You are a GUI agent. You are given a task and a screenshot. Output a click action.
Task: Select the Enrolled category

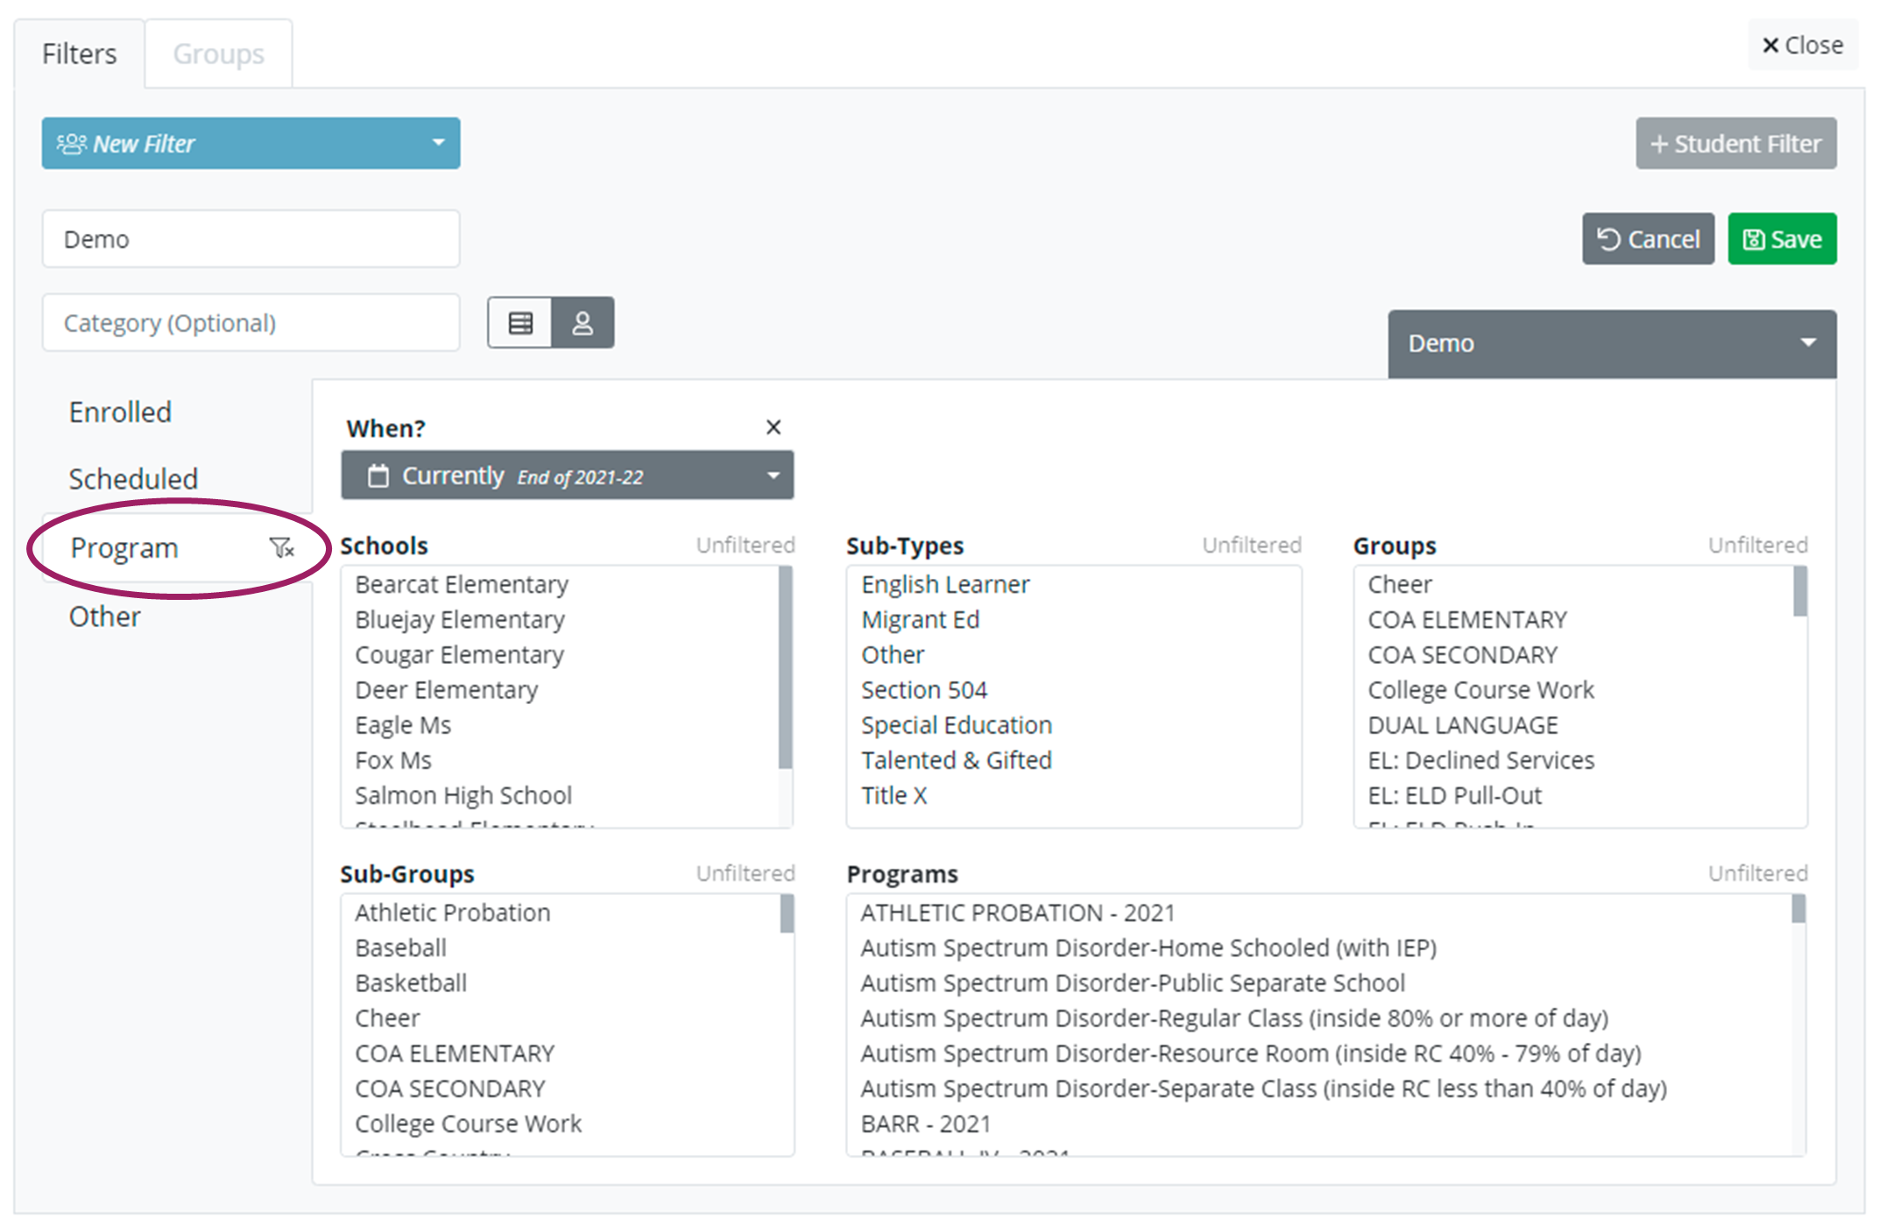pos(121,412)
